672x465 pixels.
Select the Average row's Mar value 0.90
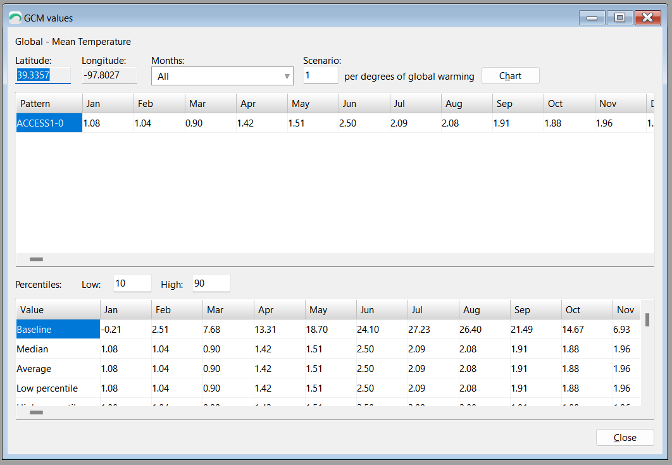[228, 369]
